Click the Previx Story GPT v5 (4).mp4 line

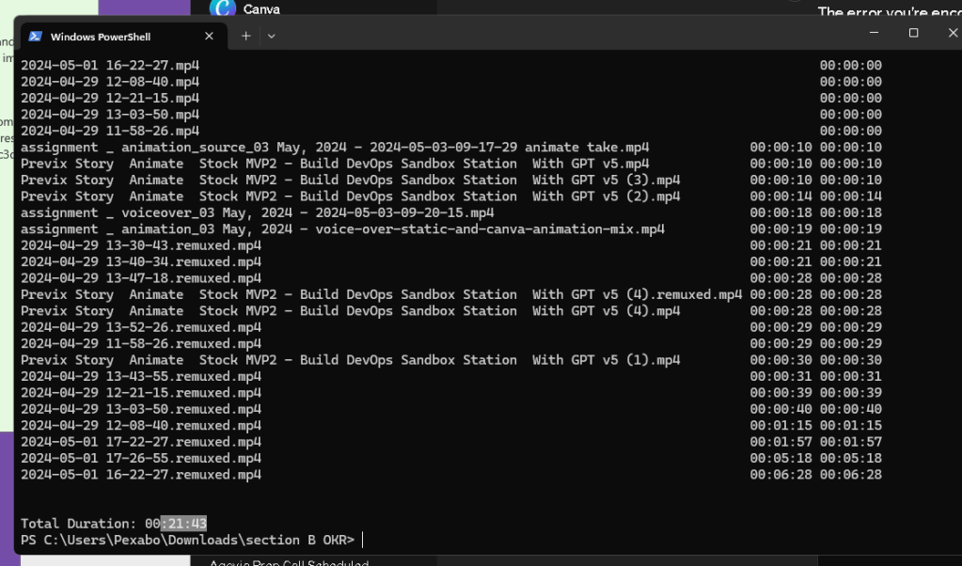(351, 311)
